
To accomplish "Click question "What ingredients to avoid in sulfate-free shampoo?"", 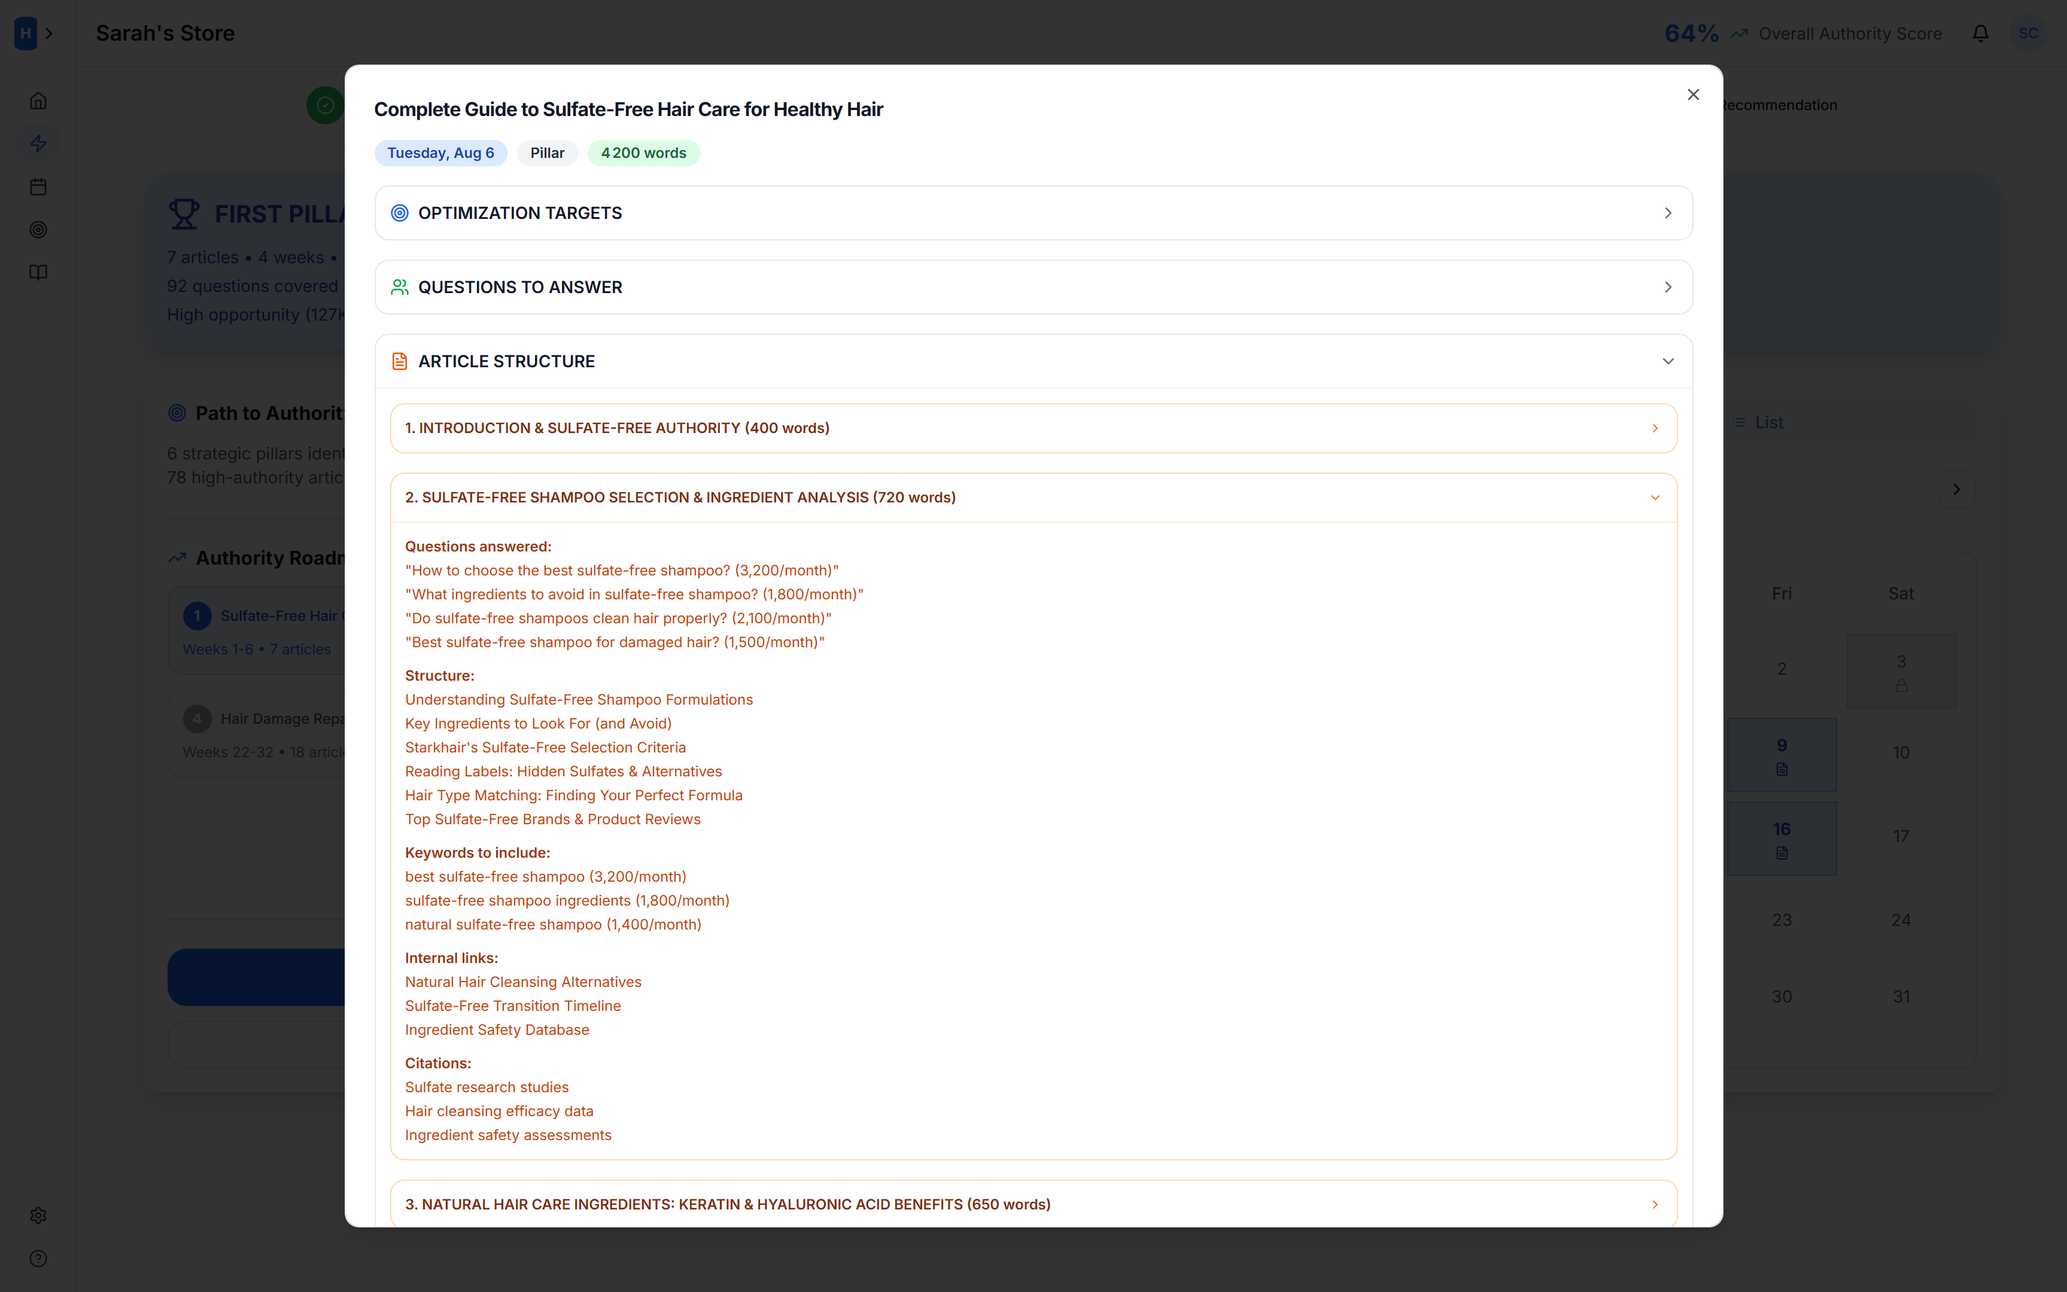I will tap(634, 594).
